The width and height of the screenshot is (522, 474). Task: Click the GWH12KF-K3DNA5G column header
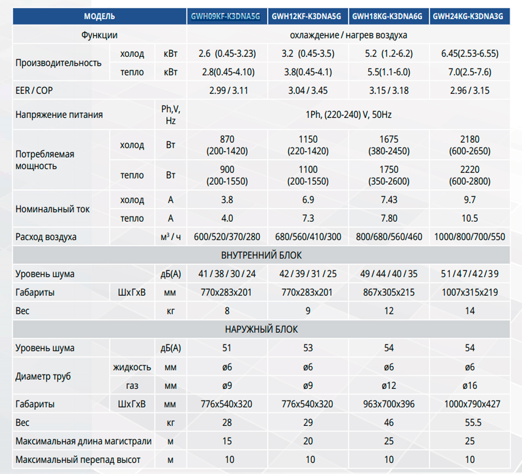[x=307, y=16]
